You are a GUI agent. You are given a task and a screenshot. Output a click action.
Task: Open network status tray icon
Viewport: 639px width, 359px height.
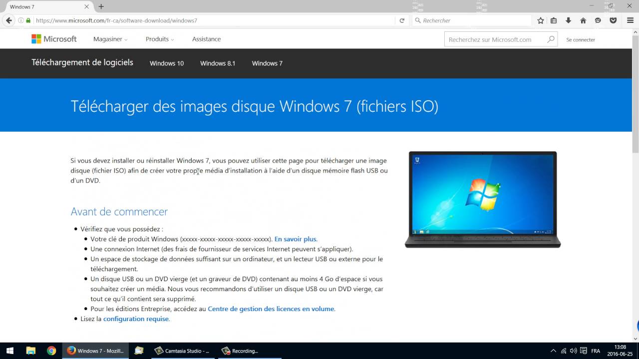click(564, 351)
